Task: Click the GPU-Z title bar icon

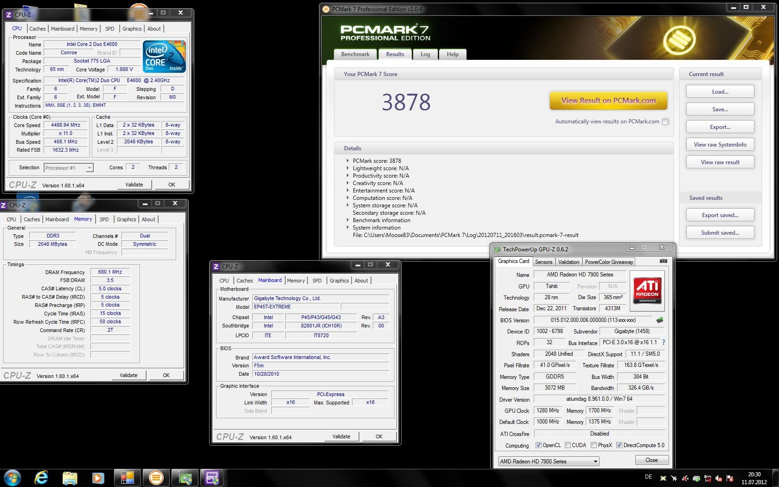Action: pyautogui.click(x=498, y=250)
